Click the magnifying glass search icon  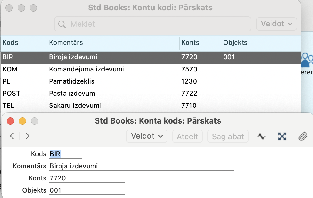[x=62, y=24]
